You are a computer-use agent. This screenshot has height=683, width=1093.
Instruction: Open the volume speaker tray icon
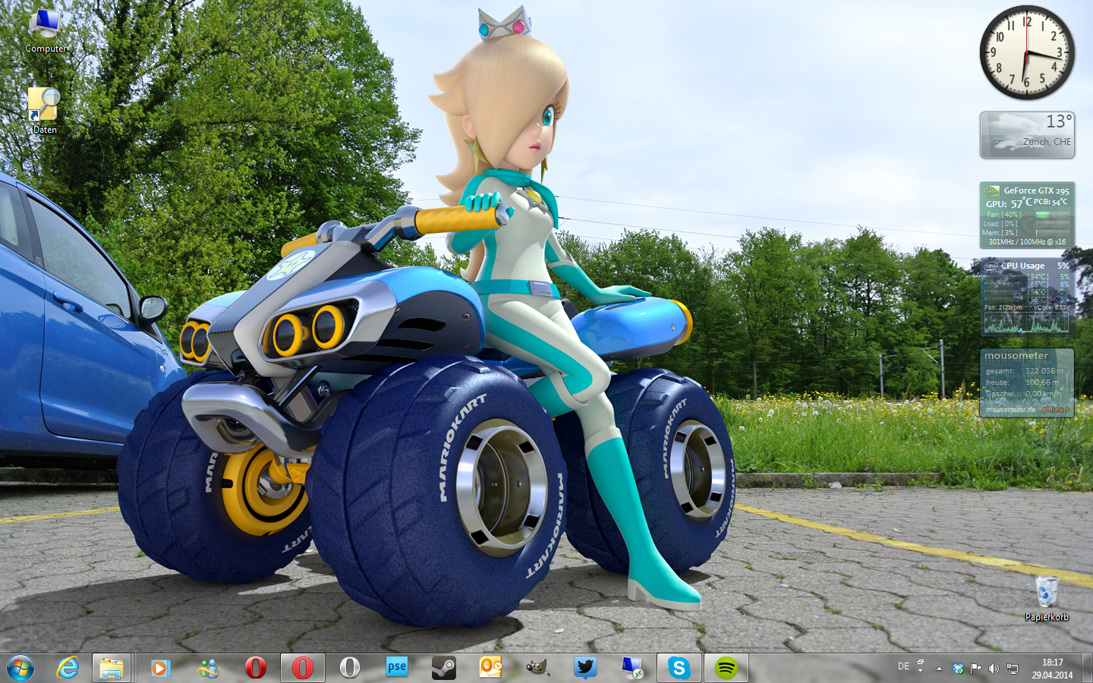tap(994, 669)
